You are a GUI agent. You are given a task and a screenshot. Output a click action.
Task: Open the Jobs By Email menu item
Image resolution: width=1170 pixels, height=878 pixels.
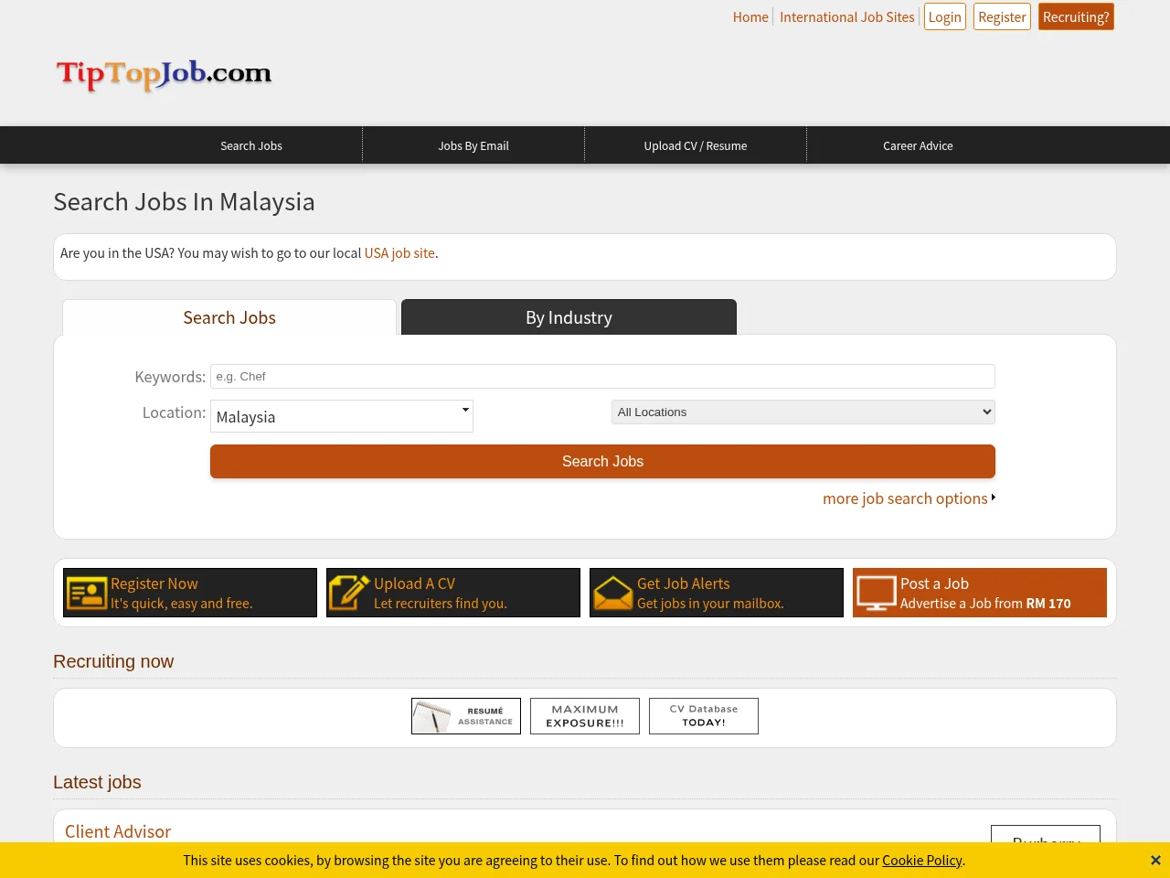[473, 145]
